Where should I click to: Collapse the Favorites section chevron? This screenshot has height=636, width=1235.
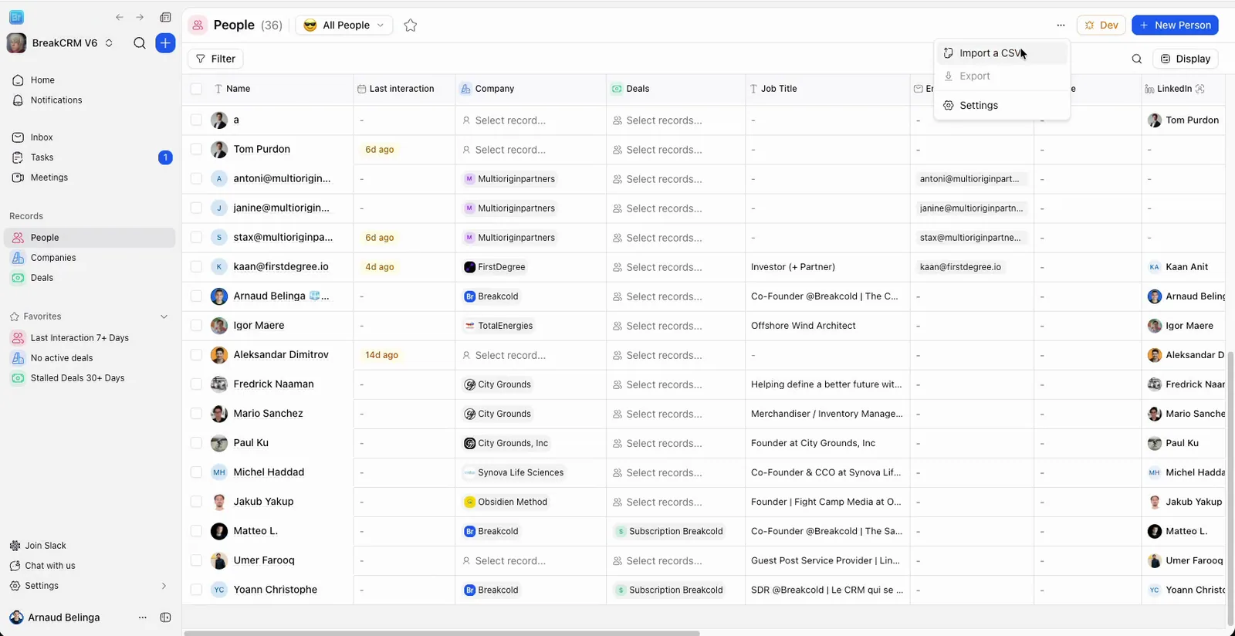click(164, 316)
